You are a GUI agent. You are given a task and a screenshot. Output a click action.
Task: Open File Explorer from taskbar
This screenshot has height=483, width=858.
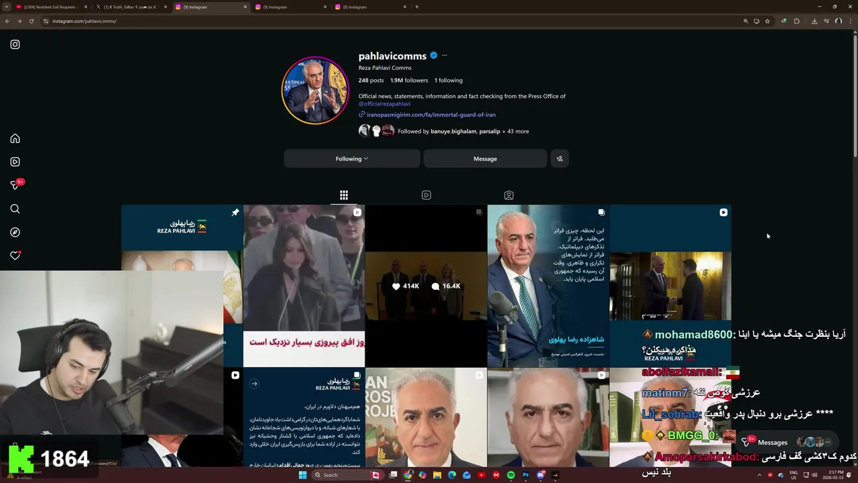(437, 475)
